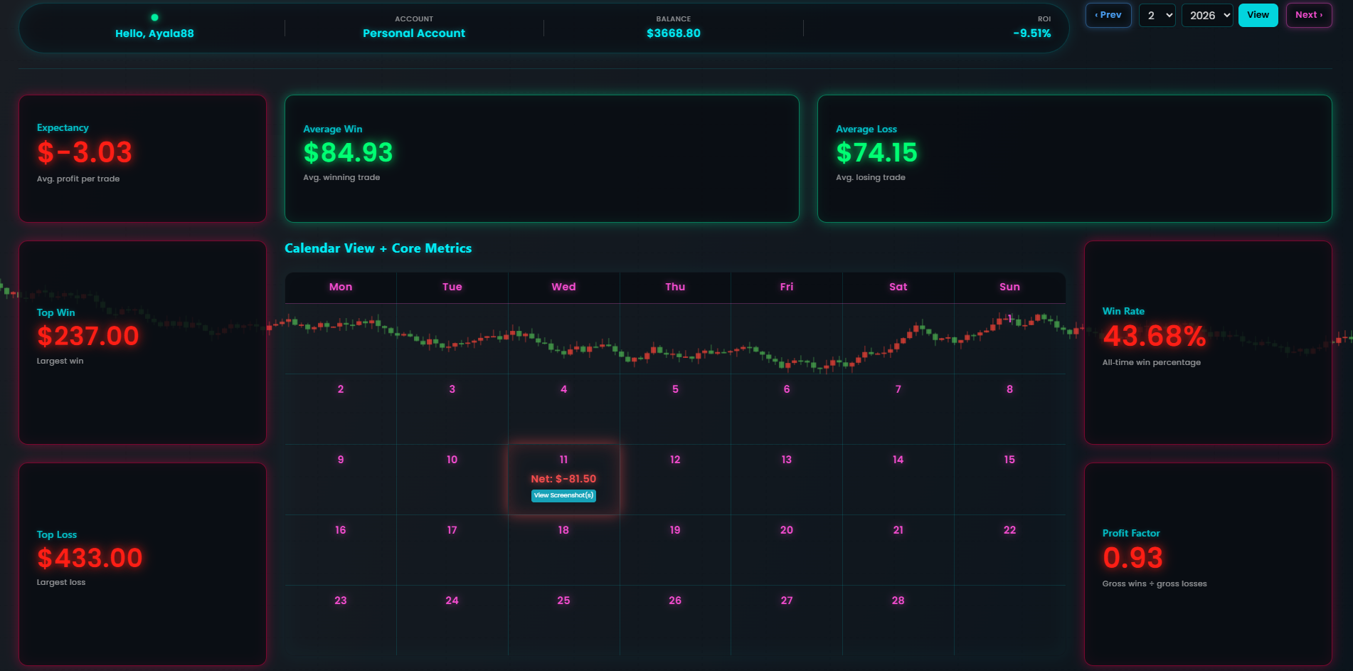Select the Average Win card
The height and width of the screenshot is (671, 1353).
(541, 159)
